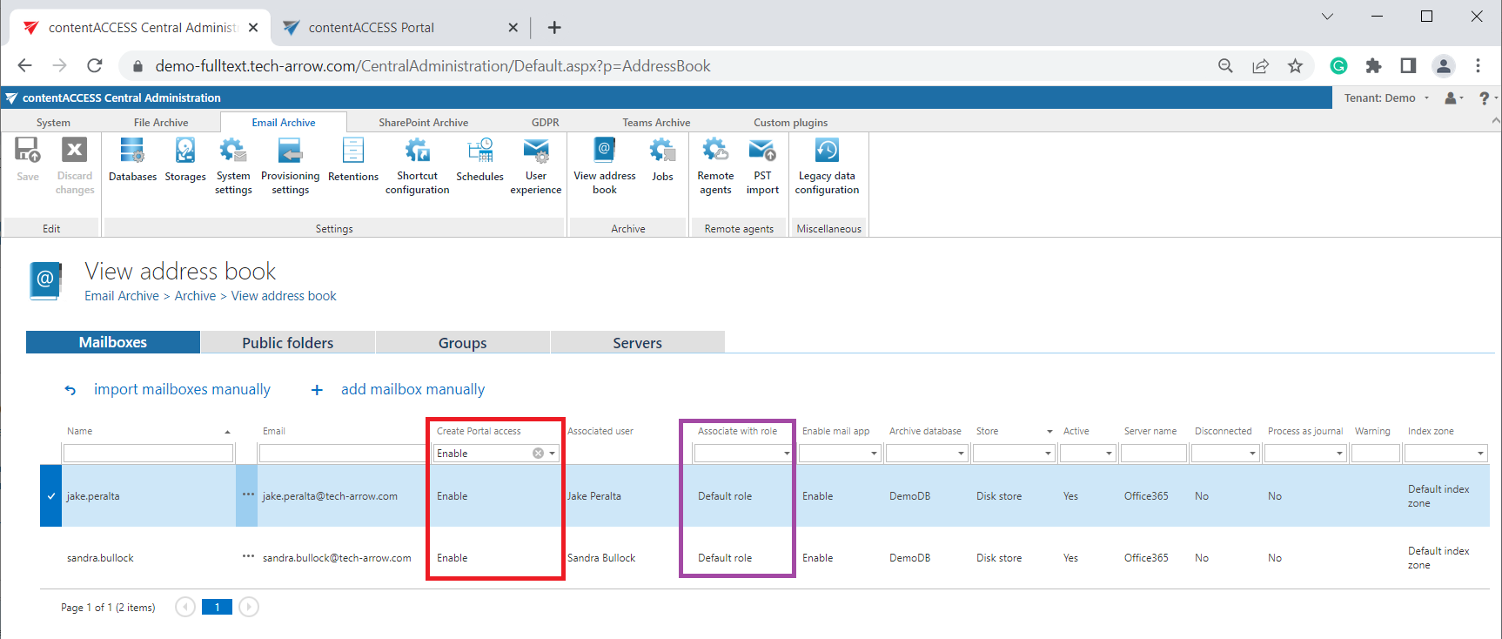Switch to the File Archive ribbon tab
Image resolution: width=1502 pixels, height=639 pixels.
pos(161,123)
